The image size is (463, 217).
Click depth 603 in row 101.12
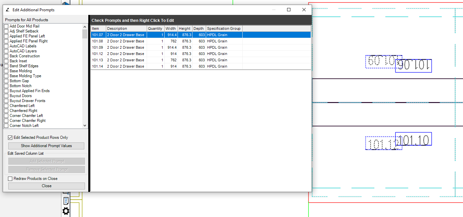coord(199,54)
